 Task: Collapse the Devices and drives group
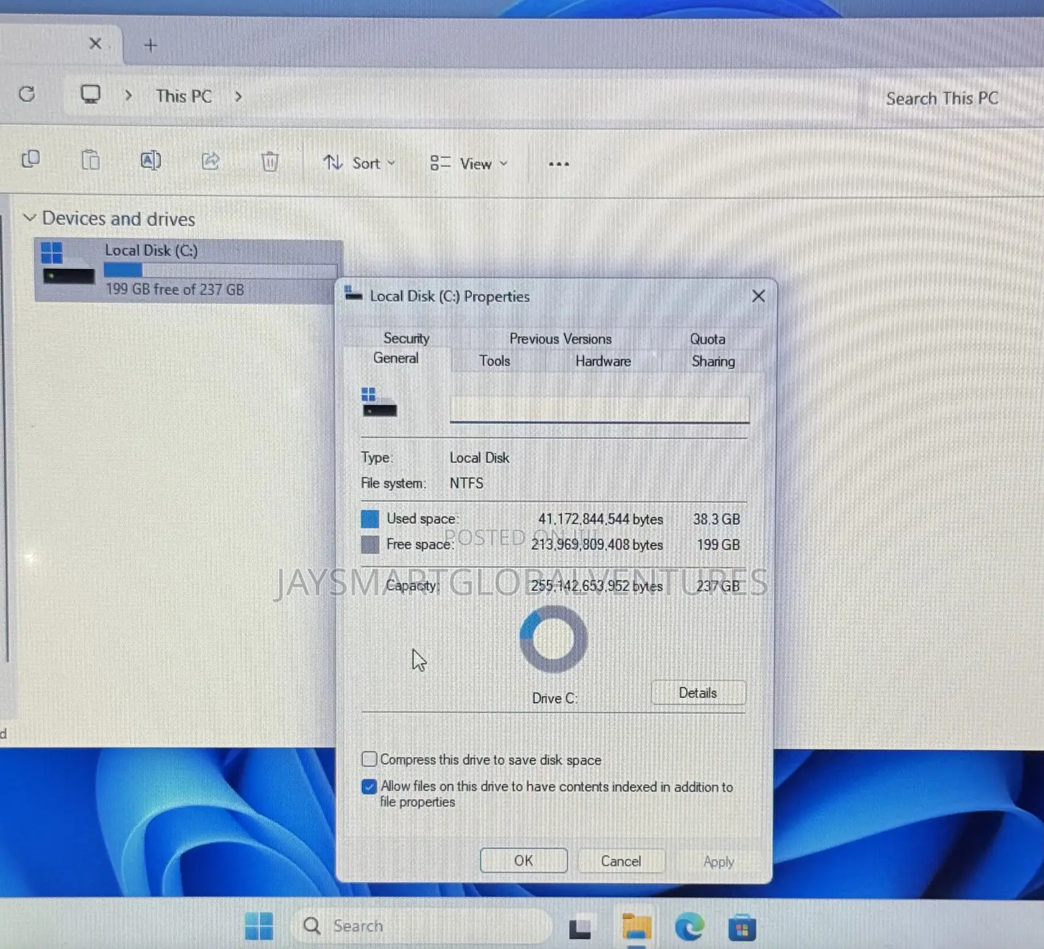[29, 217]
